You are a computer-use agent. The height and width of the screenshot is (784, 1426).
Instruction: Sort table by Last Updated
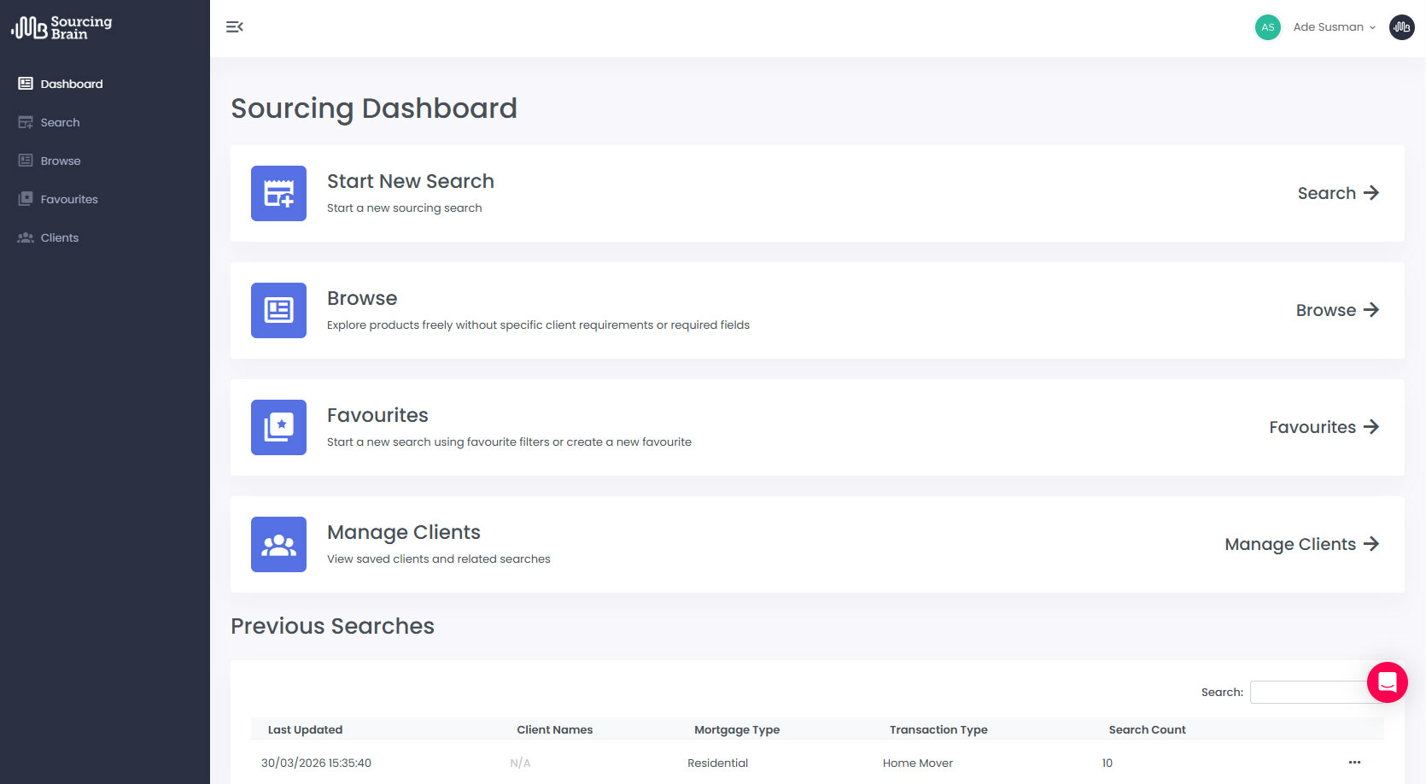[x=305, y=729]
